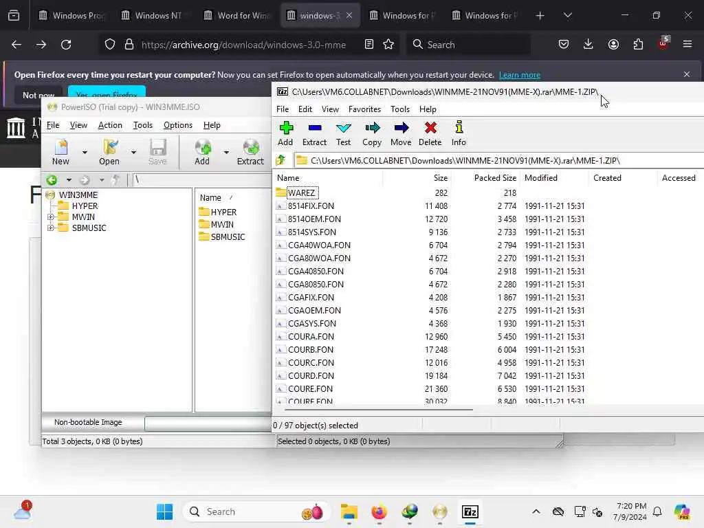704x528 pixels.
Task: Click the Test checkmark icon in 7-Zip
Action: [344, 129]
